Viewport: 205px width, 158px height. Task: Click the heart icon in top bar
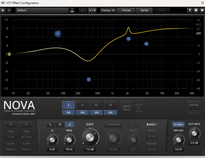[x=202, y=10]
